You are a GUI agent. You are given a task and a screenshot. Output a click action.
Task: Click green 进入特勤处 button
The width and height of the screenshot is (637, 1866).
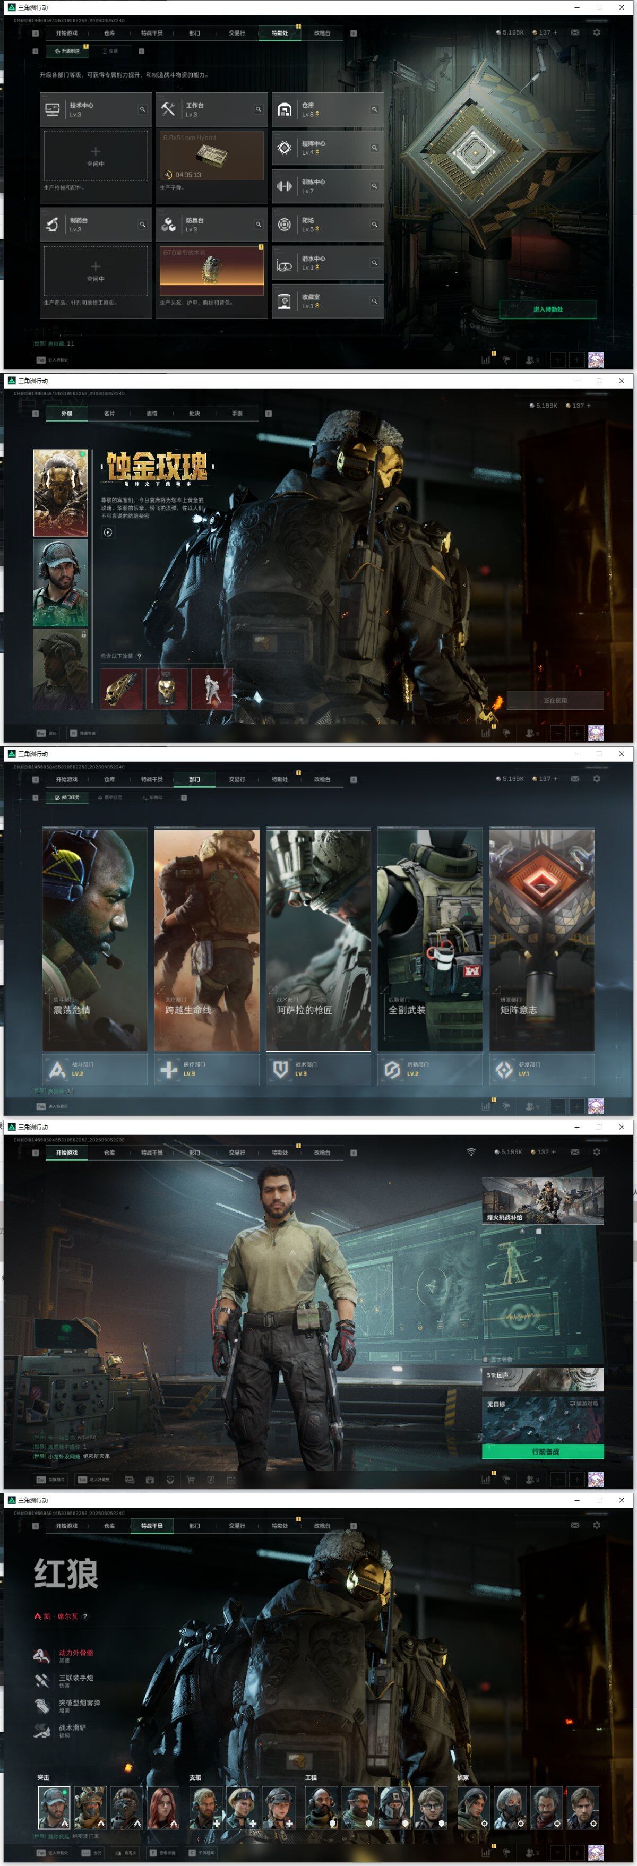[548, 309]
